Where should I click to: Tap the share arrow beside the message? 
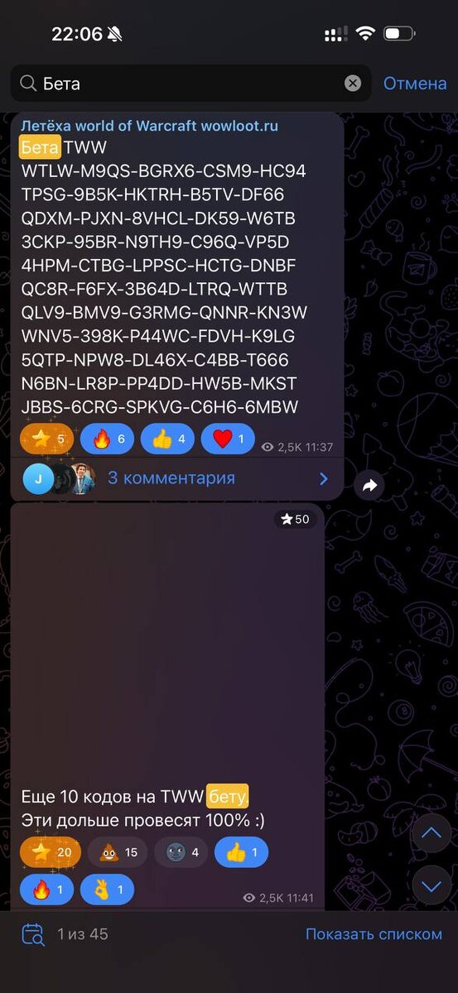coord(369,485)
